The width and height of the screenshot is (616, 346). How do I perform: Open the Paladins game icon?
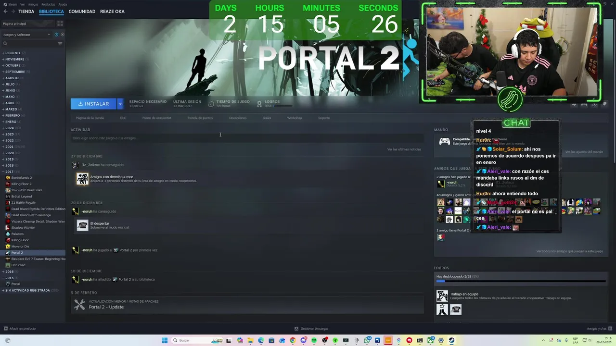[x=8, y=234]
